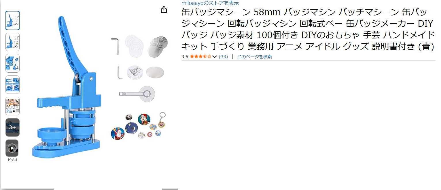Open the 33 reviews link
This screenshot has height=190, width=441.
(223, 57)
